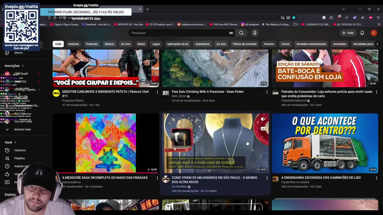383x215 pixels.
Task: Click the bookmark star in address bar
Action: (294, 18)
